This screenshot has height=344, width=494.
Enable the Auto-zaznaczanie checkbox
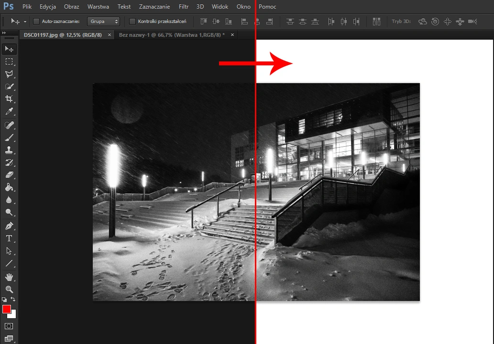(x=36, y=21)
